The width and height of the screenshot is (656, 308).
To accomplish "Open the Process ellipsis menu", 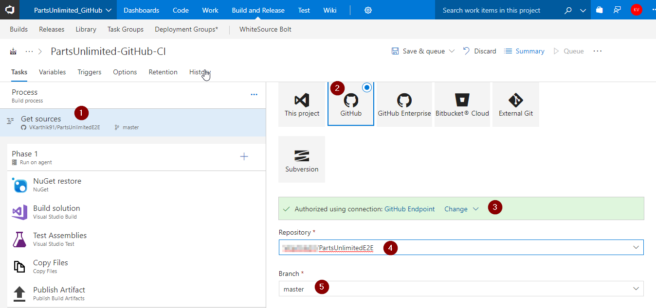I will [x=254, y=95].
